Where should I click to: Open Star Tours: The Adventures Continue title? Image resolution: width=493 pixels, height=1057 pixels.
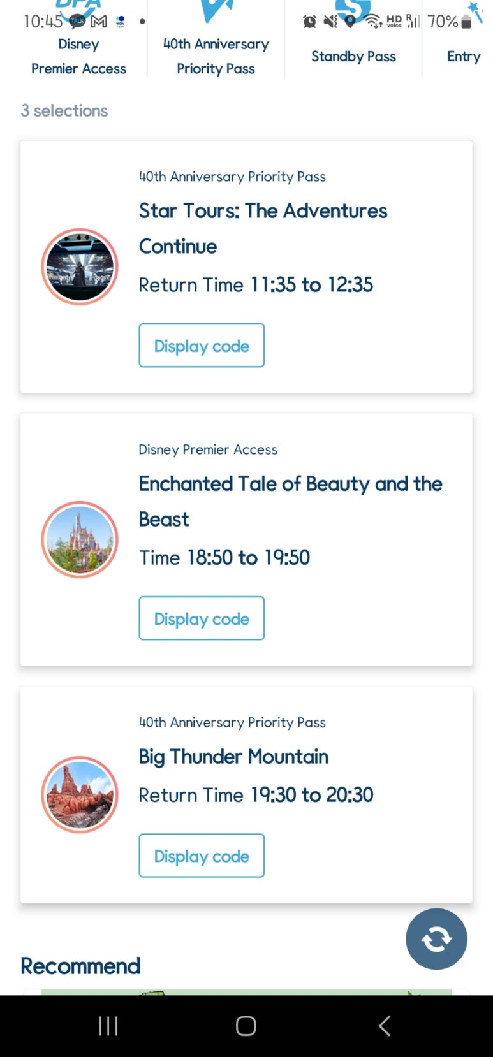coord(263,228)
